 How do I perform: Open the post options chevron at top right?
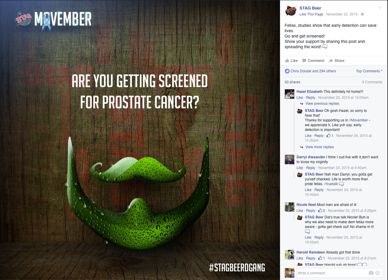point(380,8)
